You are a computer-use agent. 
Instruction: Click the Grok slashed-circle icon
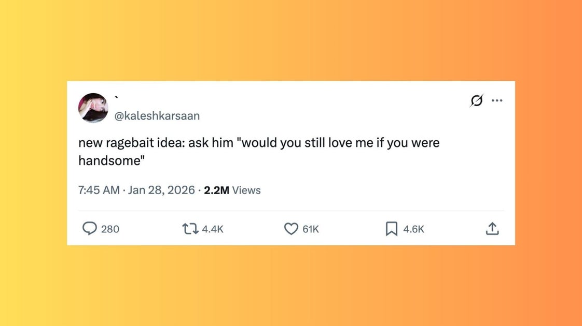coord(475,101)
